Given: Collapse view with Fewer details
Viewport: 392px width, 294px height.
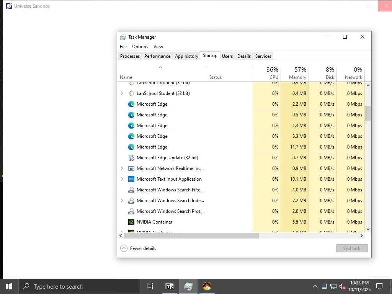Looking at the screenshot, I should [138, 248].
